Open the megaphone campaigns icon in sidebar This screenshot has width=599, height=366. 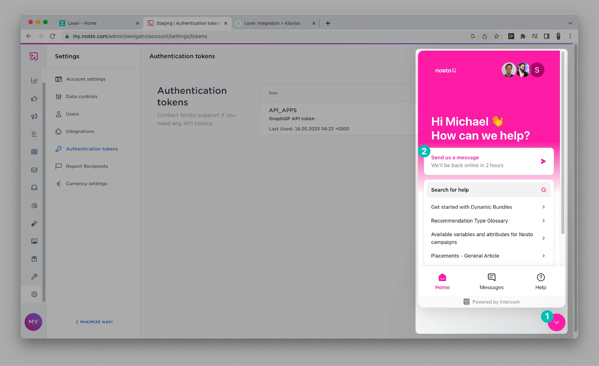[x=34, y=117]
